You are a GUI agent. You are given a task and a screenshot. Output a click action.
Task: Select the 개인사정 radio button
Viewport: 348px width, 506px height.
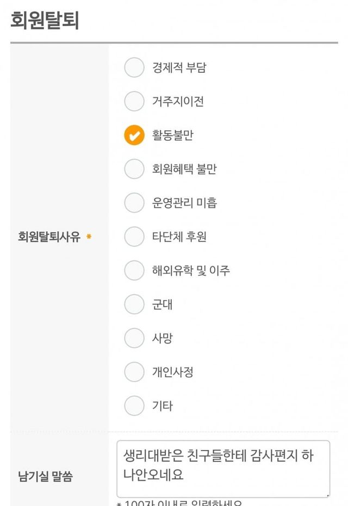134,372
